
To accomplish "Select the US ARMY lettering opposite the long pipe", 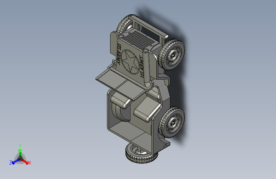I will 119,54.
